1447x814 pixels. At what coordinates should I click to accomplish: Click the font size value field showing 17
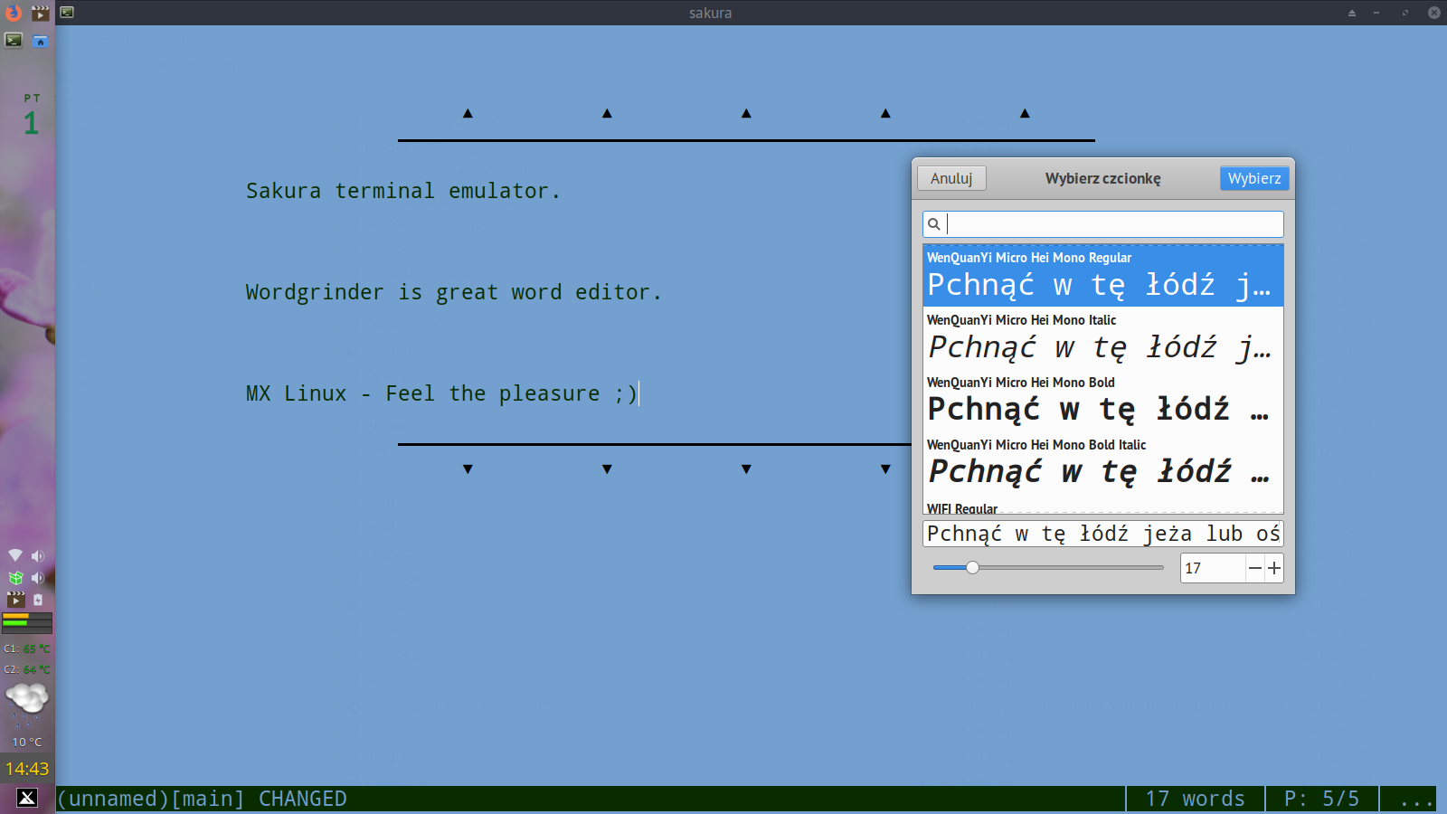1212,568
